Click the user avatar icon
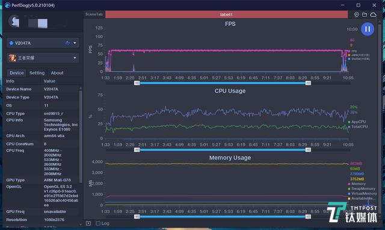The width and height of the screenshot is (385, 230). pyautogui.click(x=14, y=21)
